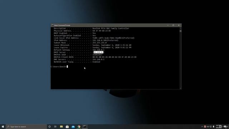Click the scrollbar down arrow in Command Prompt
The width and height of the screenshot is (229, 129).
point(180,88)
